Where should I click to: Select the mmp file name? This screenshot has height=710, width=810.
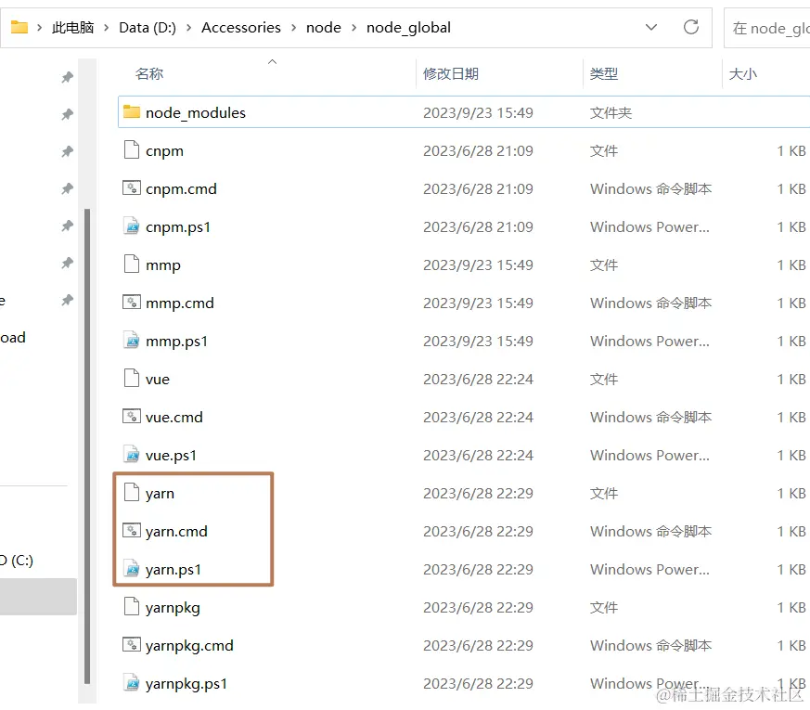[163, 265]
